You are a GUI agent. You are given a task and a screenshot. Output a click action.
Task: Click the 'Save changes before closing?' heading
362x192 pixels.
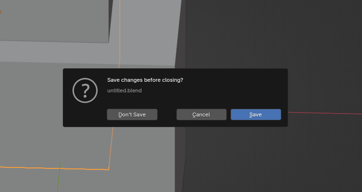(x=145, y=80)
